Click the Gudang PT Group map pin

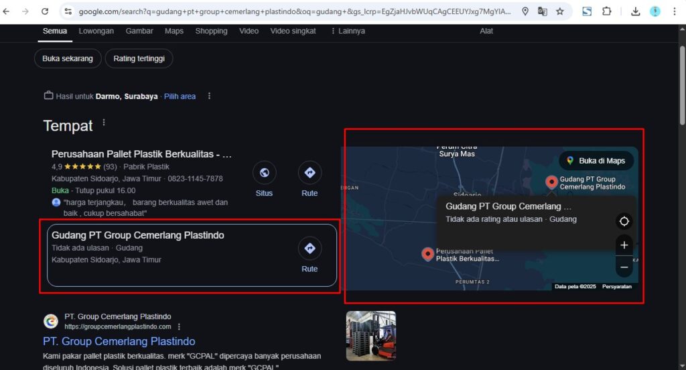(551, 182)
